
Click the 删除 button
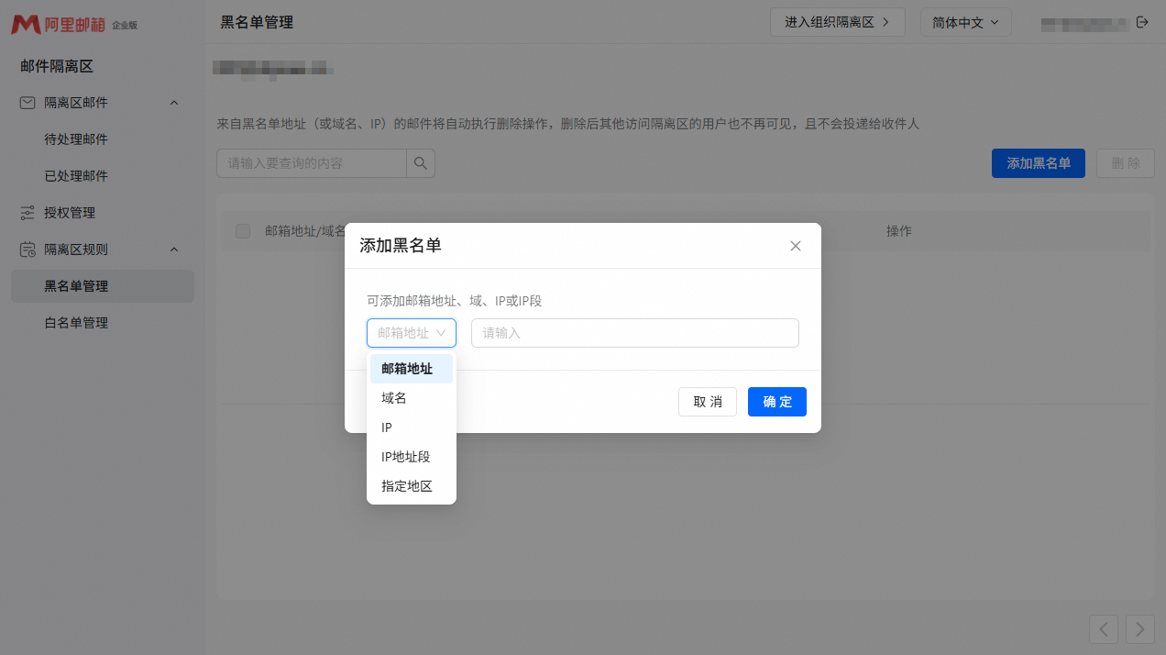1126,163
